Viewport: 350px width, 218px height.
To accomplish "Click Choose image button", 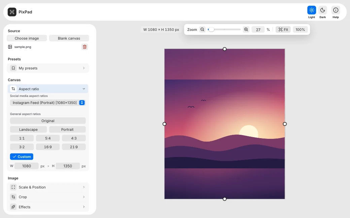I will pyautogui.click(x=27, y=38).
